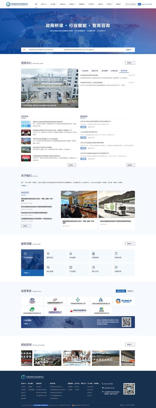The height and width of the screenshot is (408, 156).
Task: Open 查看更多 beside 规划咨询 heading
Action: click(x=130, y=345)
